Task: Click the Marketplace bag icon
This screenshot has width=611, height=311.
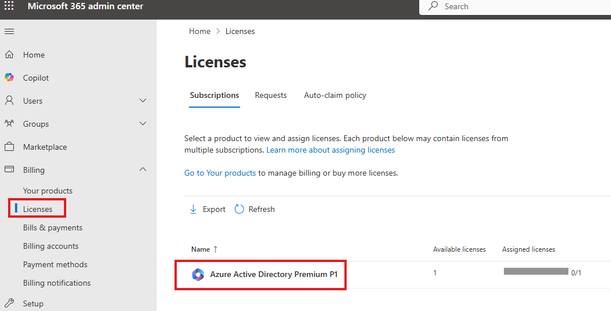Action: coord(9,147)
